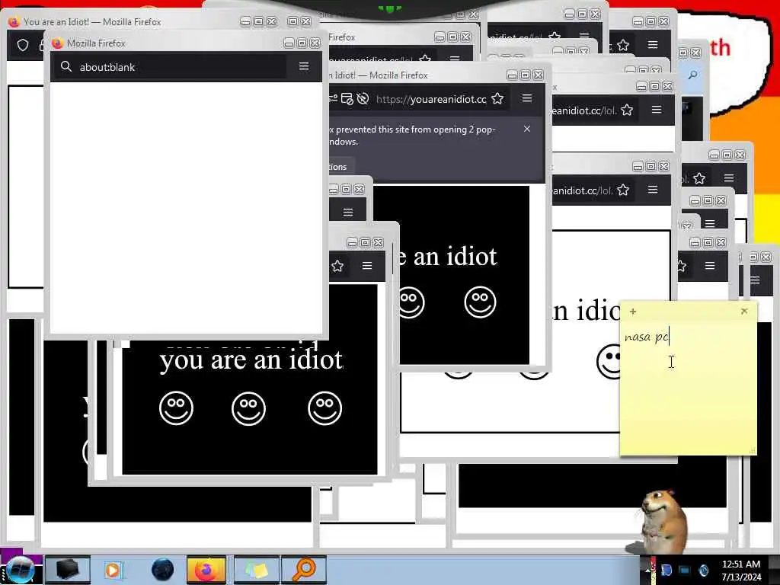Click the blocked pop-up icon in the youareanidiot.cc address bar
This screenshot has height=585, width=780.
coord(347,99)
